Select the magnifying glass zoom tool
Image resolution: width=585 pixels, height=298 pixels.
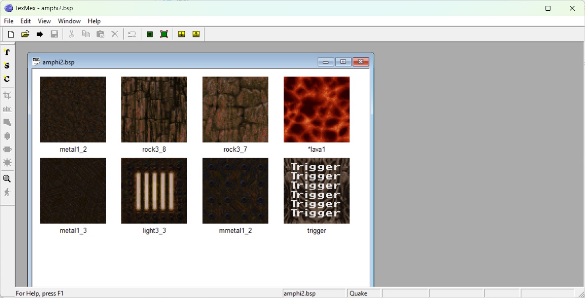click(x=7, y=179)
